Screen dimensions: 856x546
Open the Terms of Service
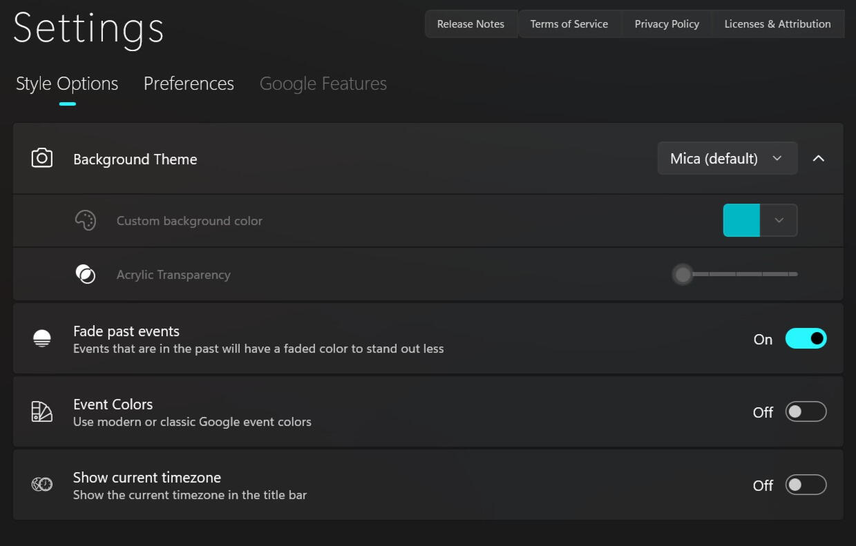click(x=569, y=24)
